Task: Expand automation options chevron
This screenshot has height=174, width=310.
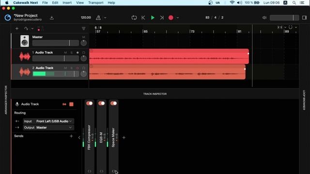Action: click(x=32, y=29)
